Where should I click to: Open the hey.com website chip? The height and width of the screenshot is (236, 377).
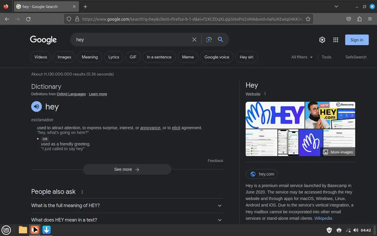pyautogui.click(x=262, y=174)
